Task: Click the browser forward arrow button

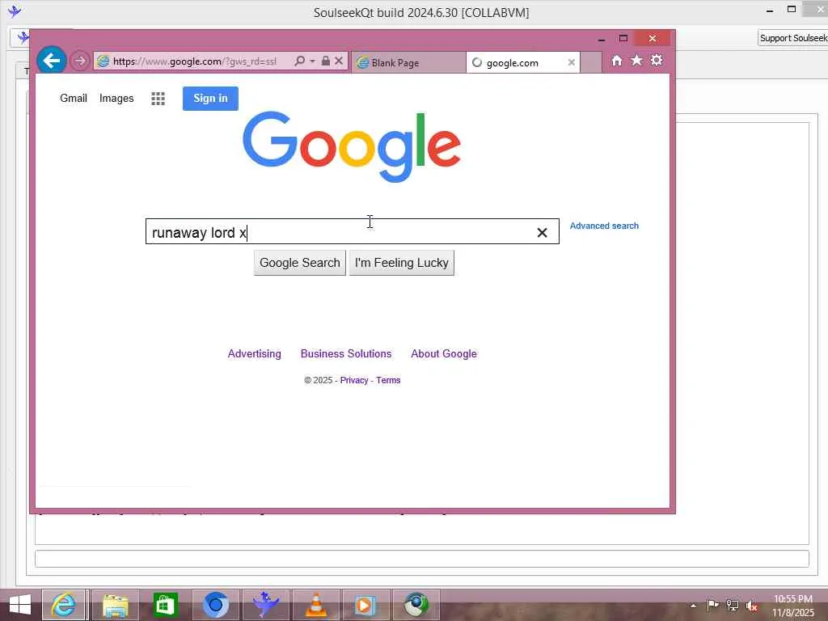Action: [x=80, y=61]
